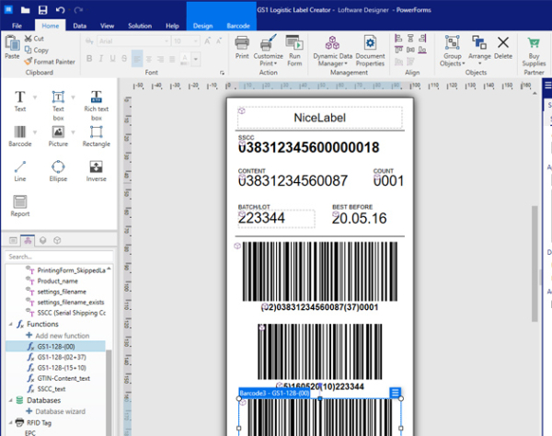The image size is (552, 436).
Task: Toggle center text alignment
Action: pos(149,59)
